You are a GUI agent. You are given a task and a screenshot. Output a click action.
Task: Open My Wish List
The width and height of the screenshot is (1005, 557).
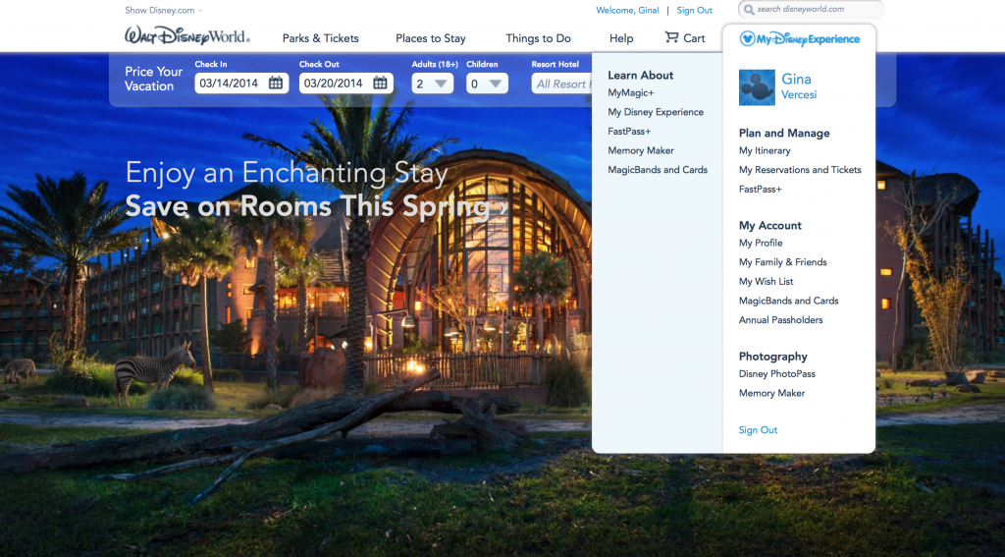(766, 282)
